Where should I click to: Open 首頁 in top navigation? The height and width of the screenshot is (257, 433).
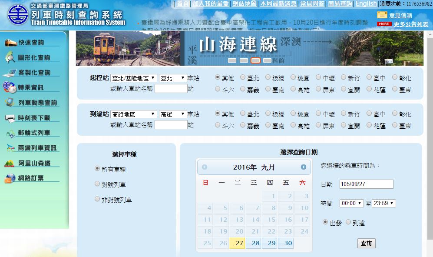[183, 4]
